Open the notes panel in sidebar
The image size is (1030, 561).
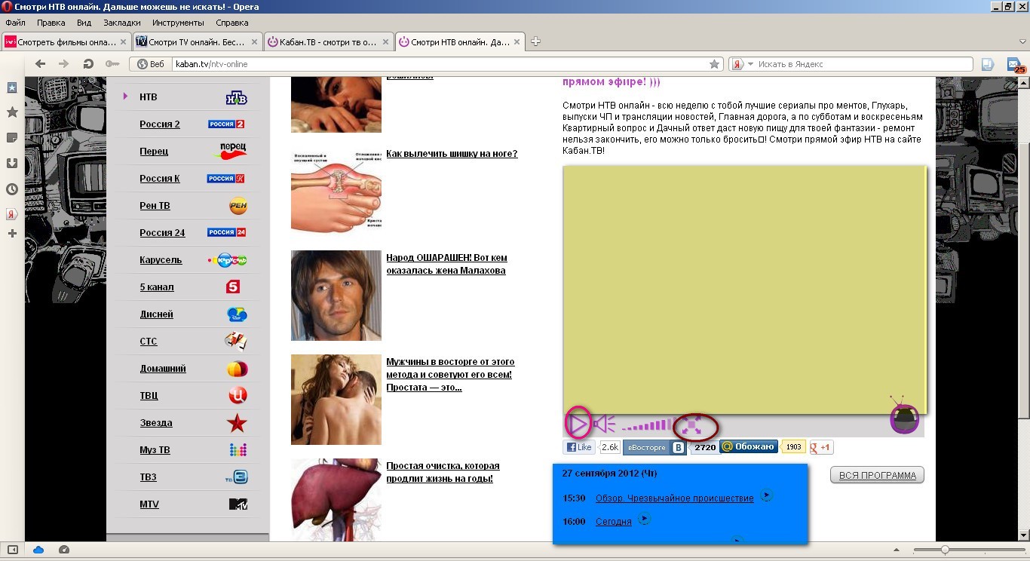pos(12,138)
